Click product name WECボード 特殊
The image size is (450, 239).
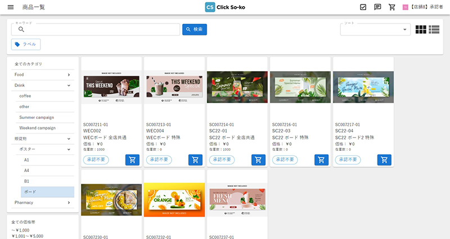(x=163, y=137)
